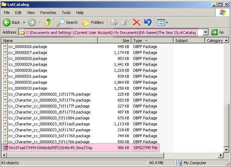Click icon of cx_Character_cx_00000020_71f1177f.package

6,106
